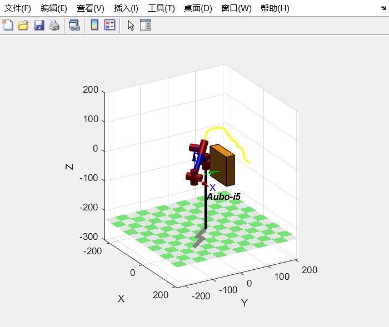389x327 pixels.
Task: Open the 编辑(E) menu
Action: (53, 8)
